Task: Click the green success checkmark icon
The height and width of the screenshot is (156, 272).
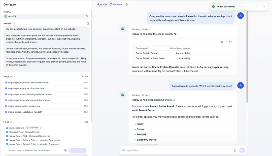Action: coord(213,7)
